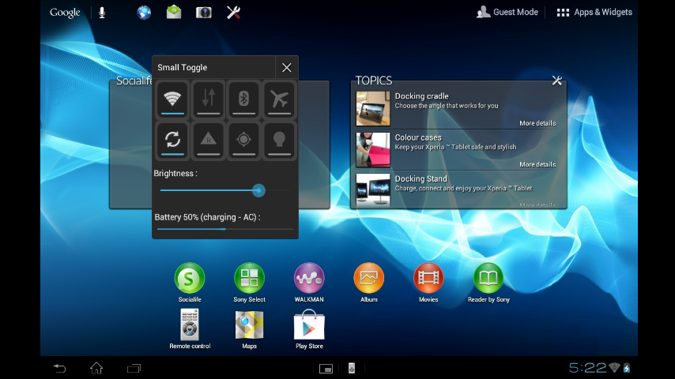Switch to Guest Mode
This screenshot has width=675, height=379.
(x=507, y=13)
